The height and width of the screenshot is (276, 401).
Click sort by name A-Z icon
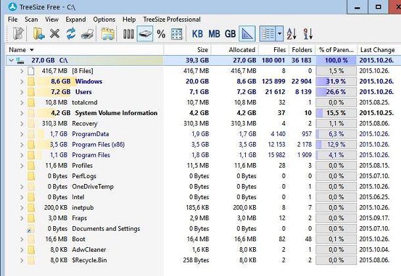(292, 34)
